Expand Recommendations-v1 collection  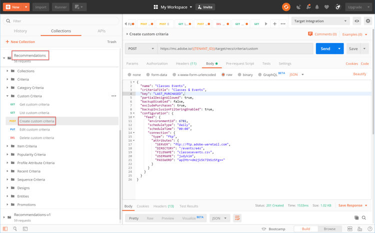pyautogui.click(x=4, y=217)
